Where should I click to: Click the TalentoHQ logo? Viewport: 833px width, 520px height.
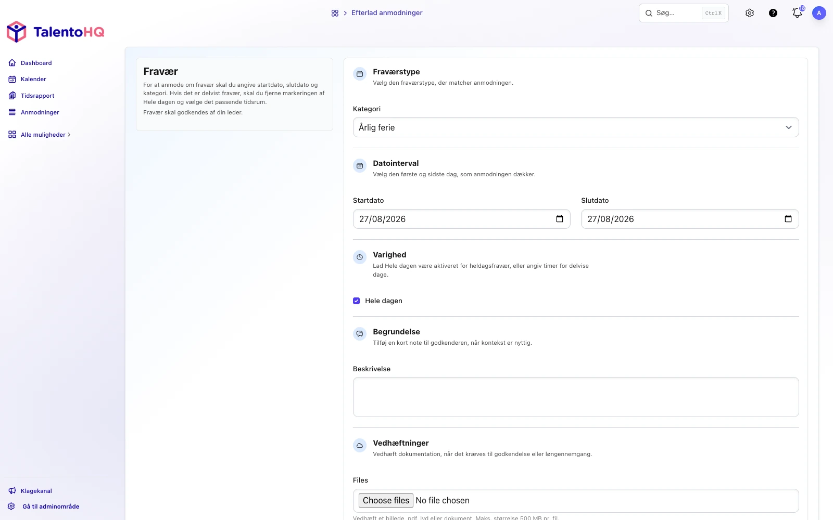click(55, 32)
